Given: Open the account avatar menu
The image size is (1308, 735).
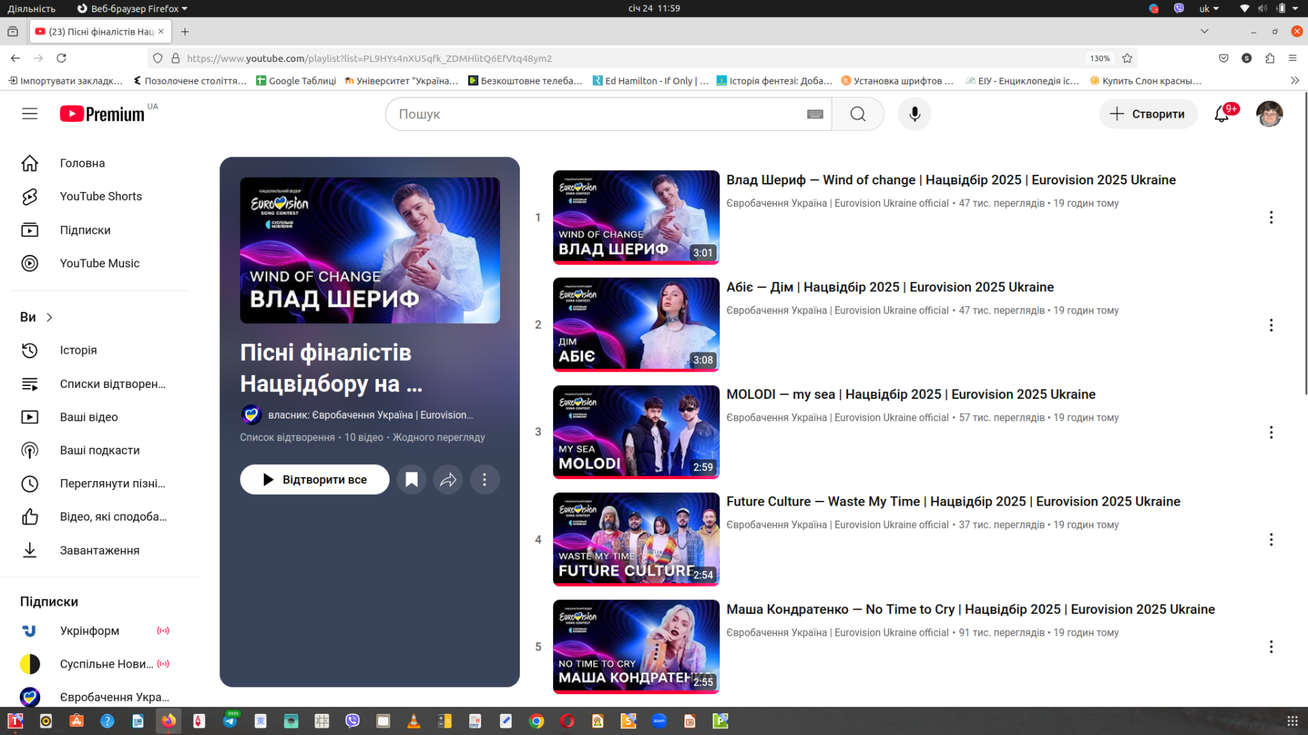Looking at the screenshot, I should click(1269, 114).
